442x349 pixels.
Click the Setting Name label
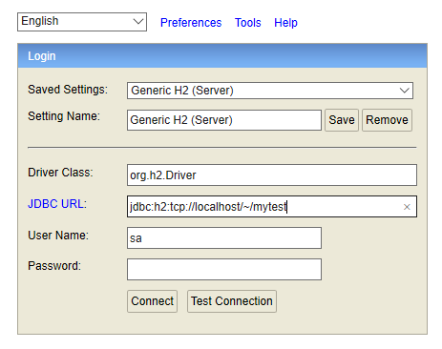coord(64,116)
